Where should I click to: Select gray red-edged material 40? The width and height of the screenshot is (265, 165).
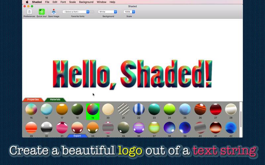tap(200, 128)
